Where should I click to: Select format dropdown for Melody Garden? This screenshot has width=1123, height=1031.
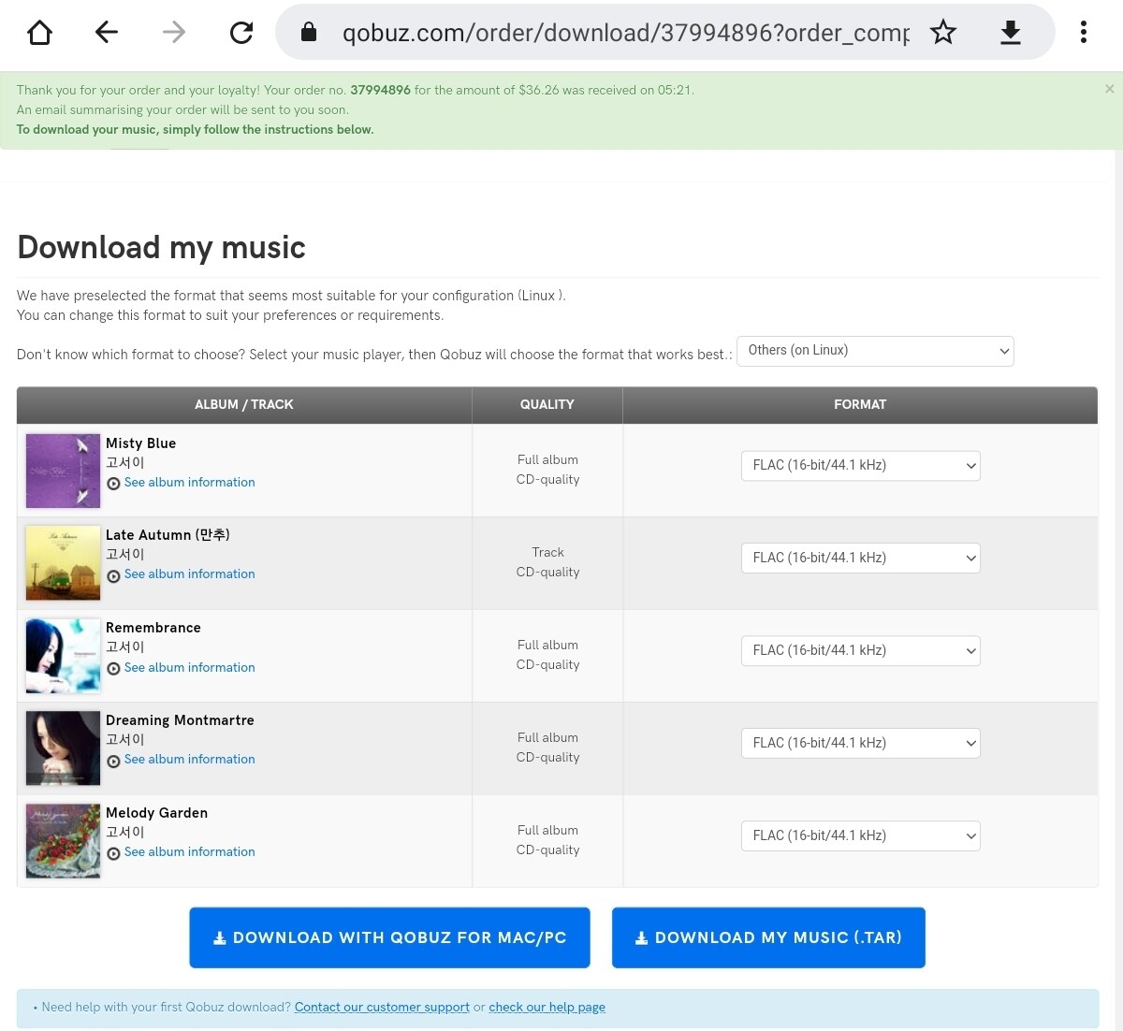tap(860, 835)
